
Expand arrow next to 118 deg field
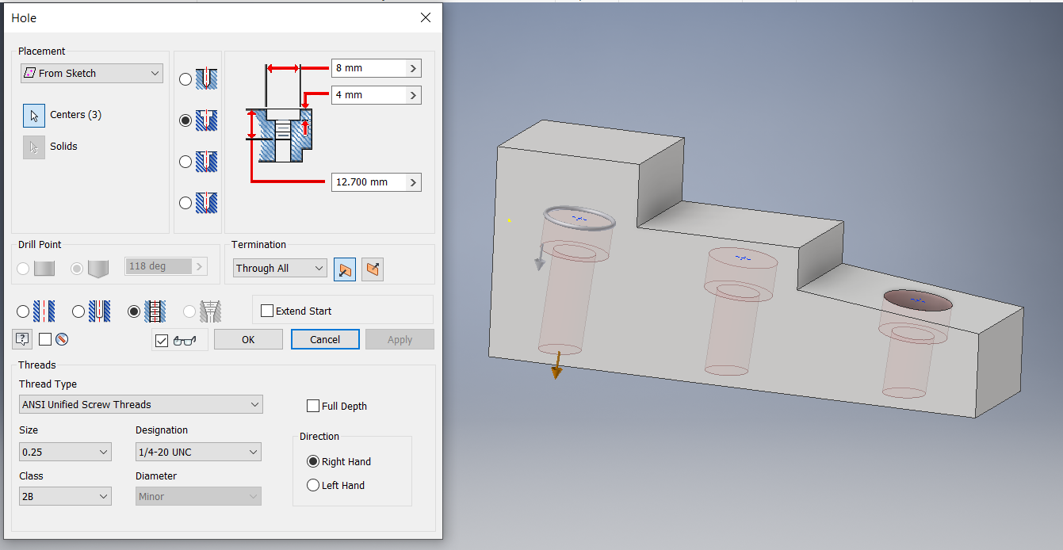pos(199,266)
